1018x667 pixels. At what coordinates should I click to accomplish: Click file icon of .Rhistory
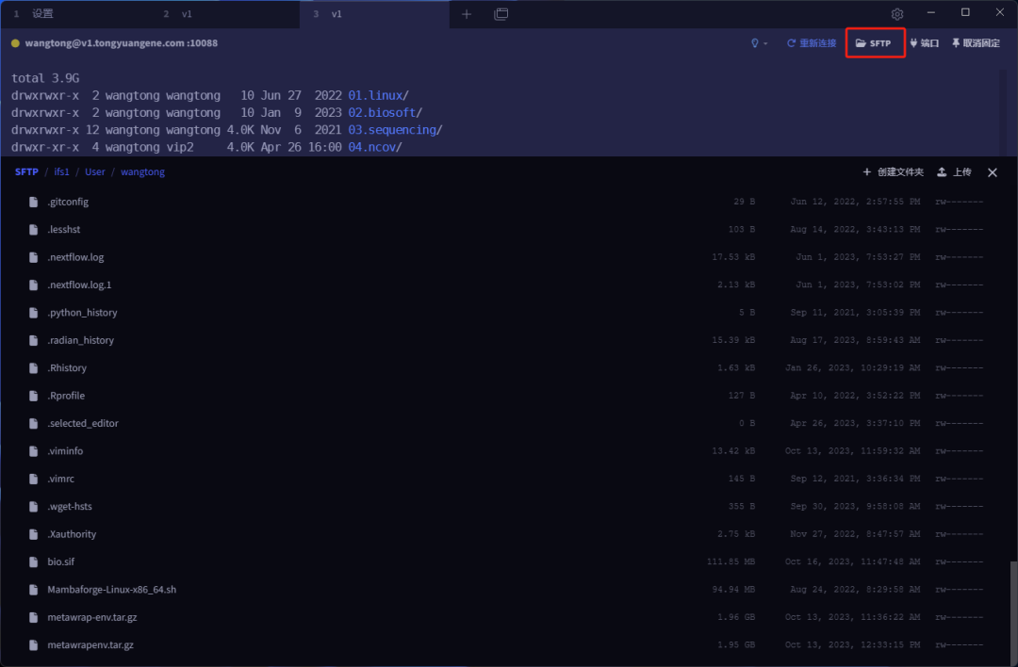point(33,368)
